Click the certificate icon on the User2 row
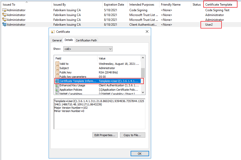Image resolution: width=241 pixels, height=160 pixels. click(4, 24)
